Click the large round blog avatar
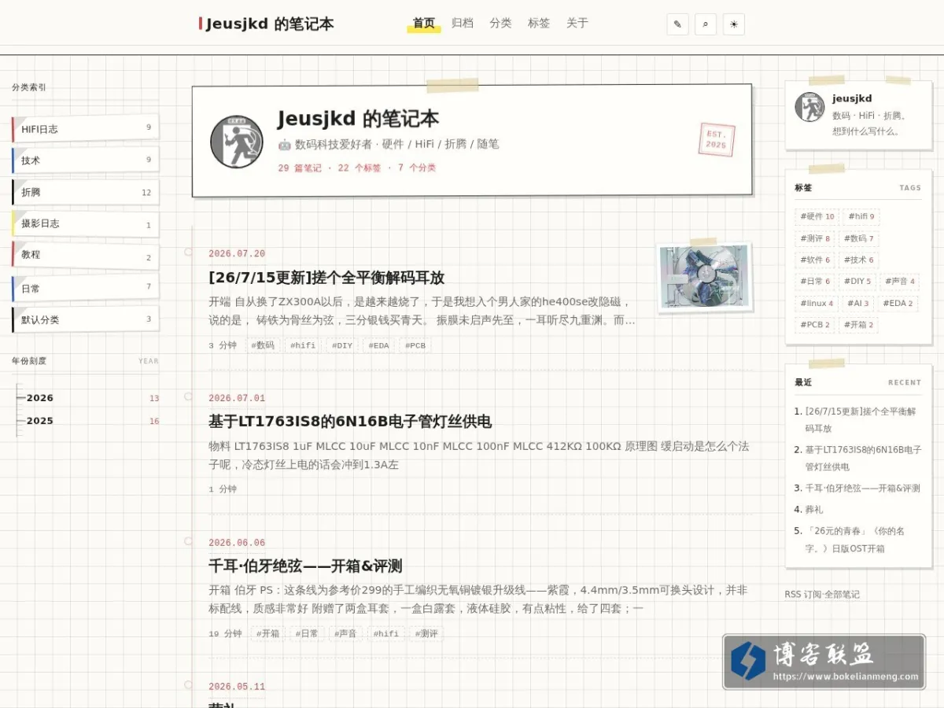944x708 pixels. click(236, 142)
